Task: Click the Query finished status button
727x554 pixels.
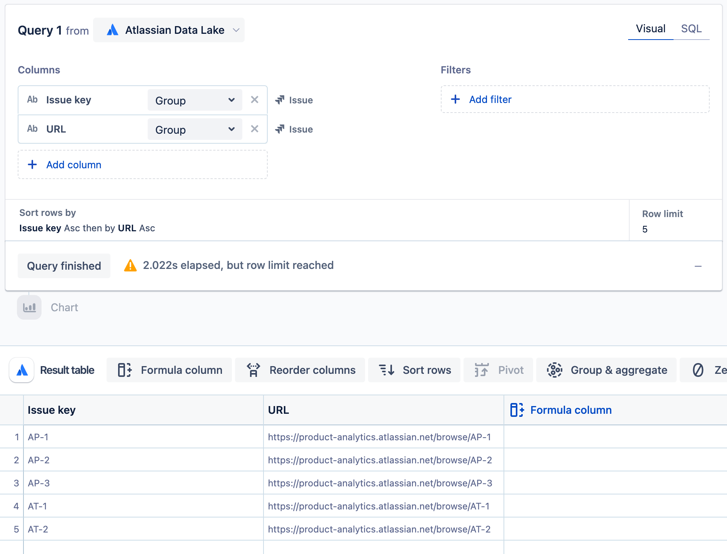Action: click(64, 266)
